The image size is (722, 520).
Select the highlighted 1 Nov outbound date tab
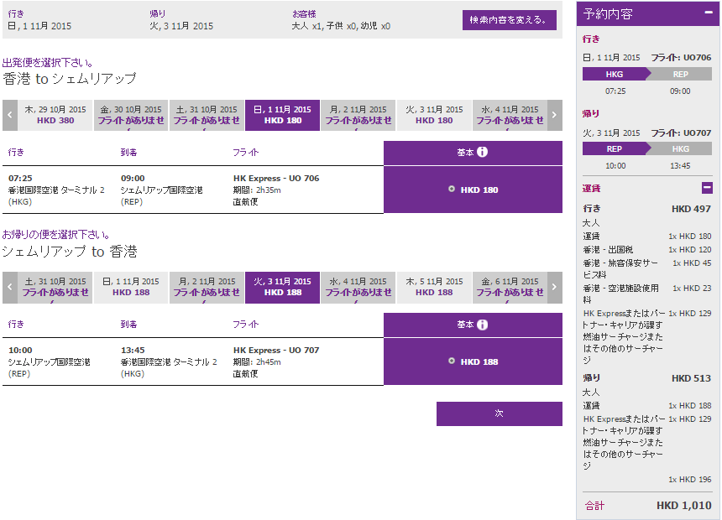282,115
